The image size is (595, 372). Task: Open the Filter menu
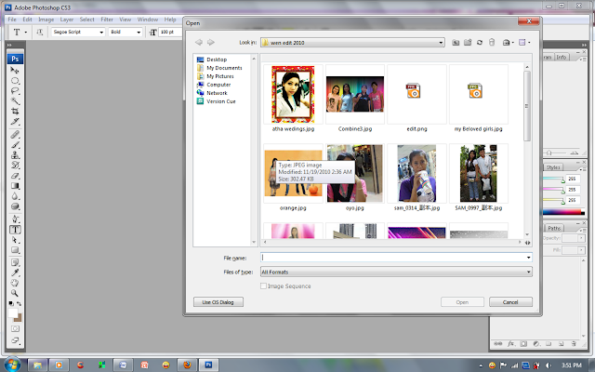[107, 20]
